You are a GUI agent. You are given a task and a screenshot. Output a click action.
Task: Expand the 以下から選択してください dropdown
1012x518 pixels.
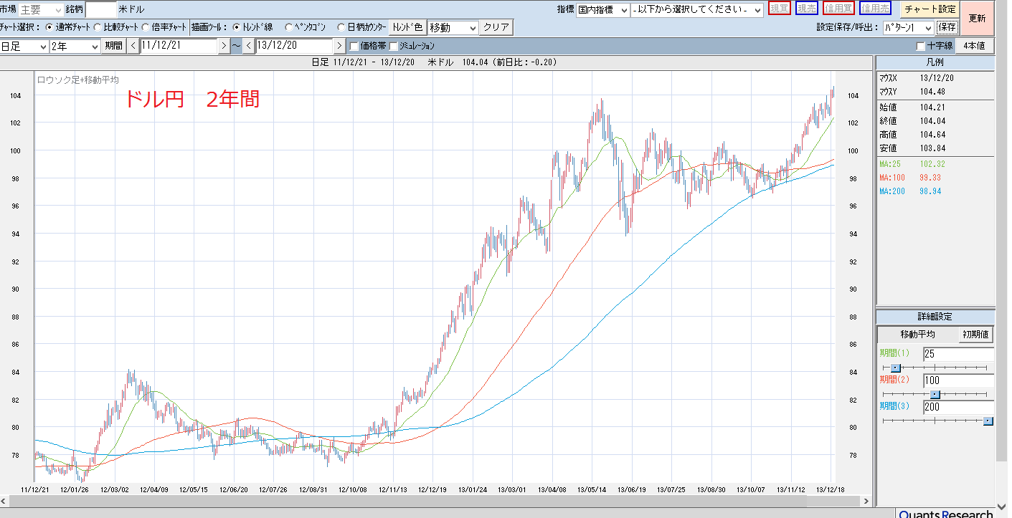(x=697, y=10)
